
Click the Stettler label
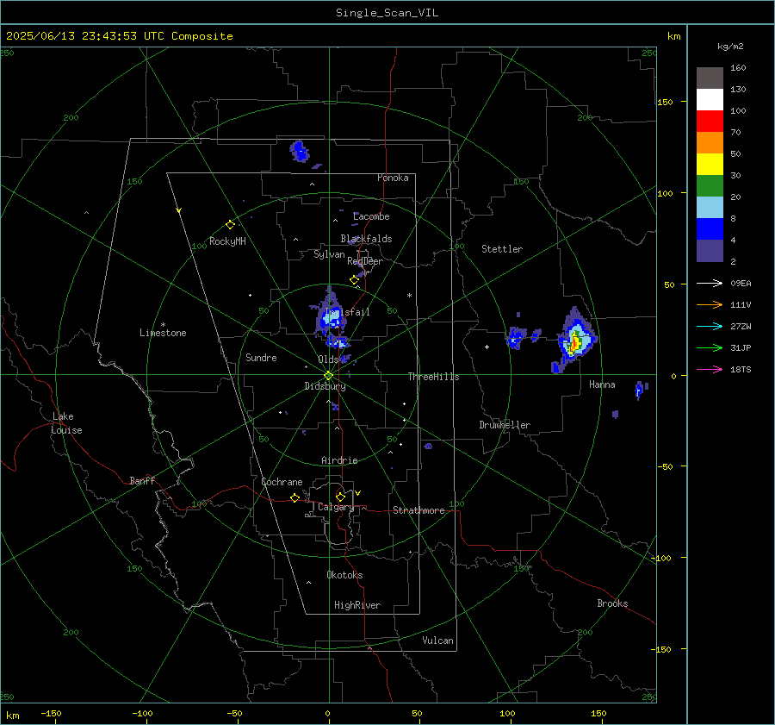[502, 249]
